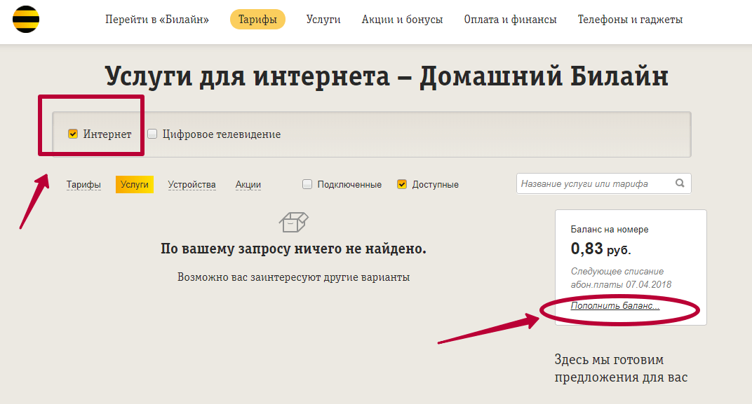Open the Услуги section from top navigation
752x404 pixels.
click(323, 20)
